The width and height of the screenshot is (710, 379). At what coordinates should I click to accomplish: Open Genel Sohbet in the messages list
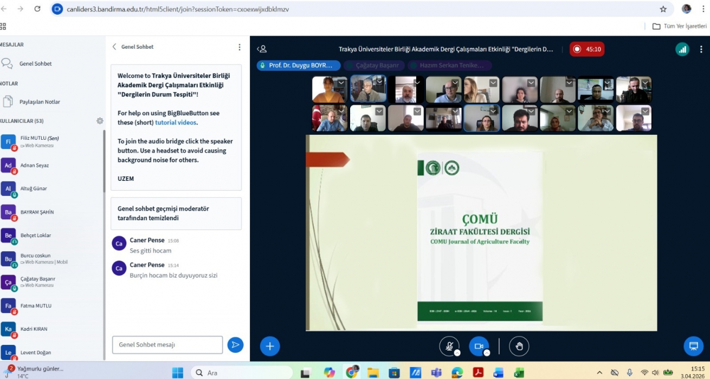pyautogui.click(x=35, y=64)
